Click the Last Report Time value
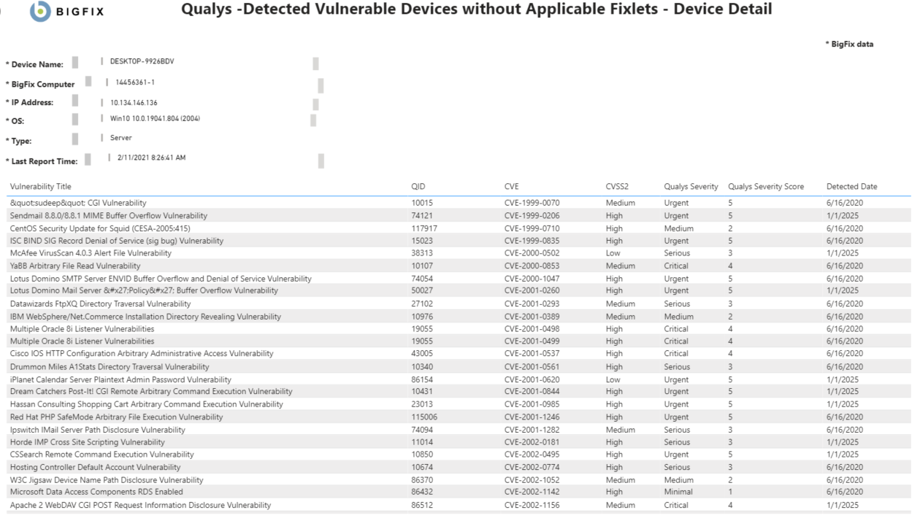The width and height of the screenshot is (920, 529). [x=151, y=158]
